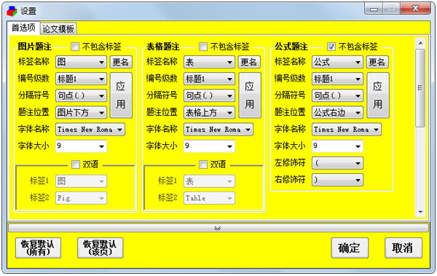
Task: Click the 左修饰符 label
Action: [x=290, y=162]
